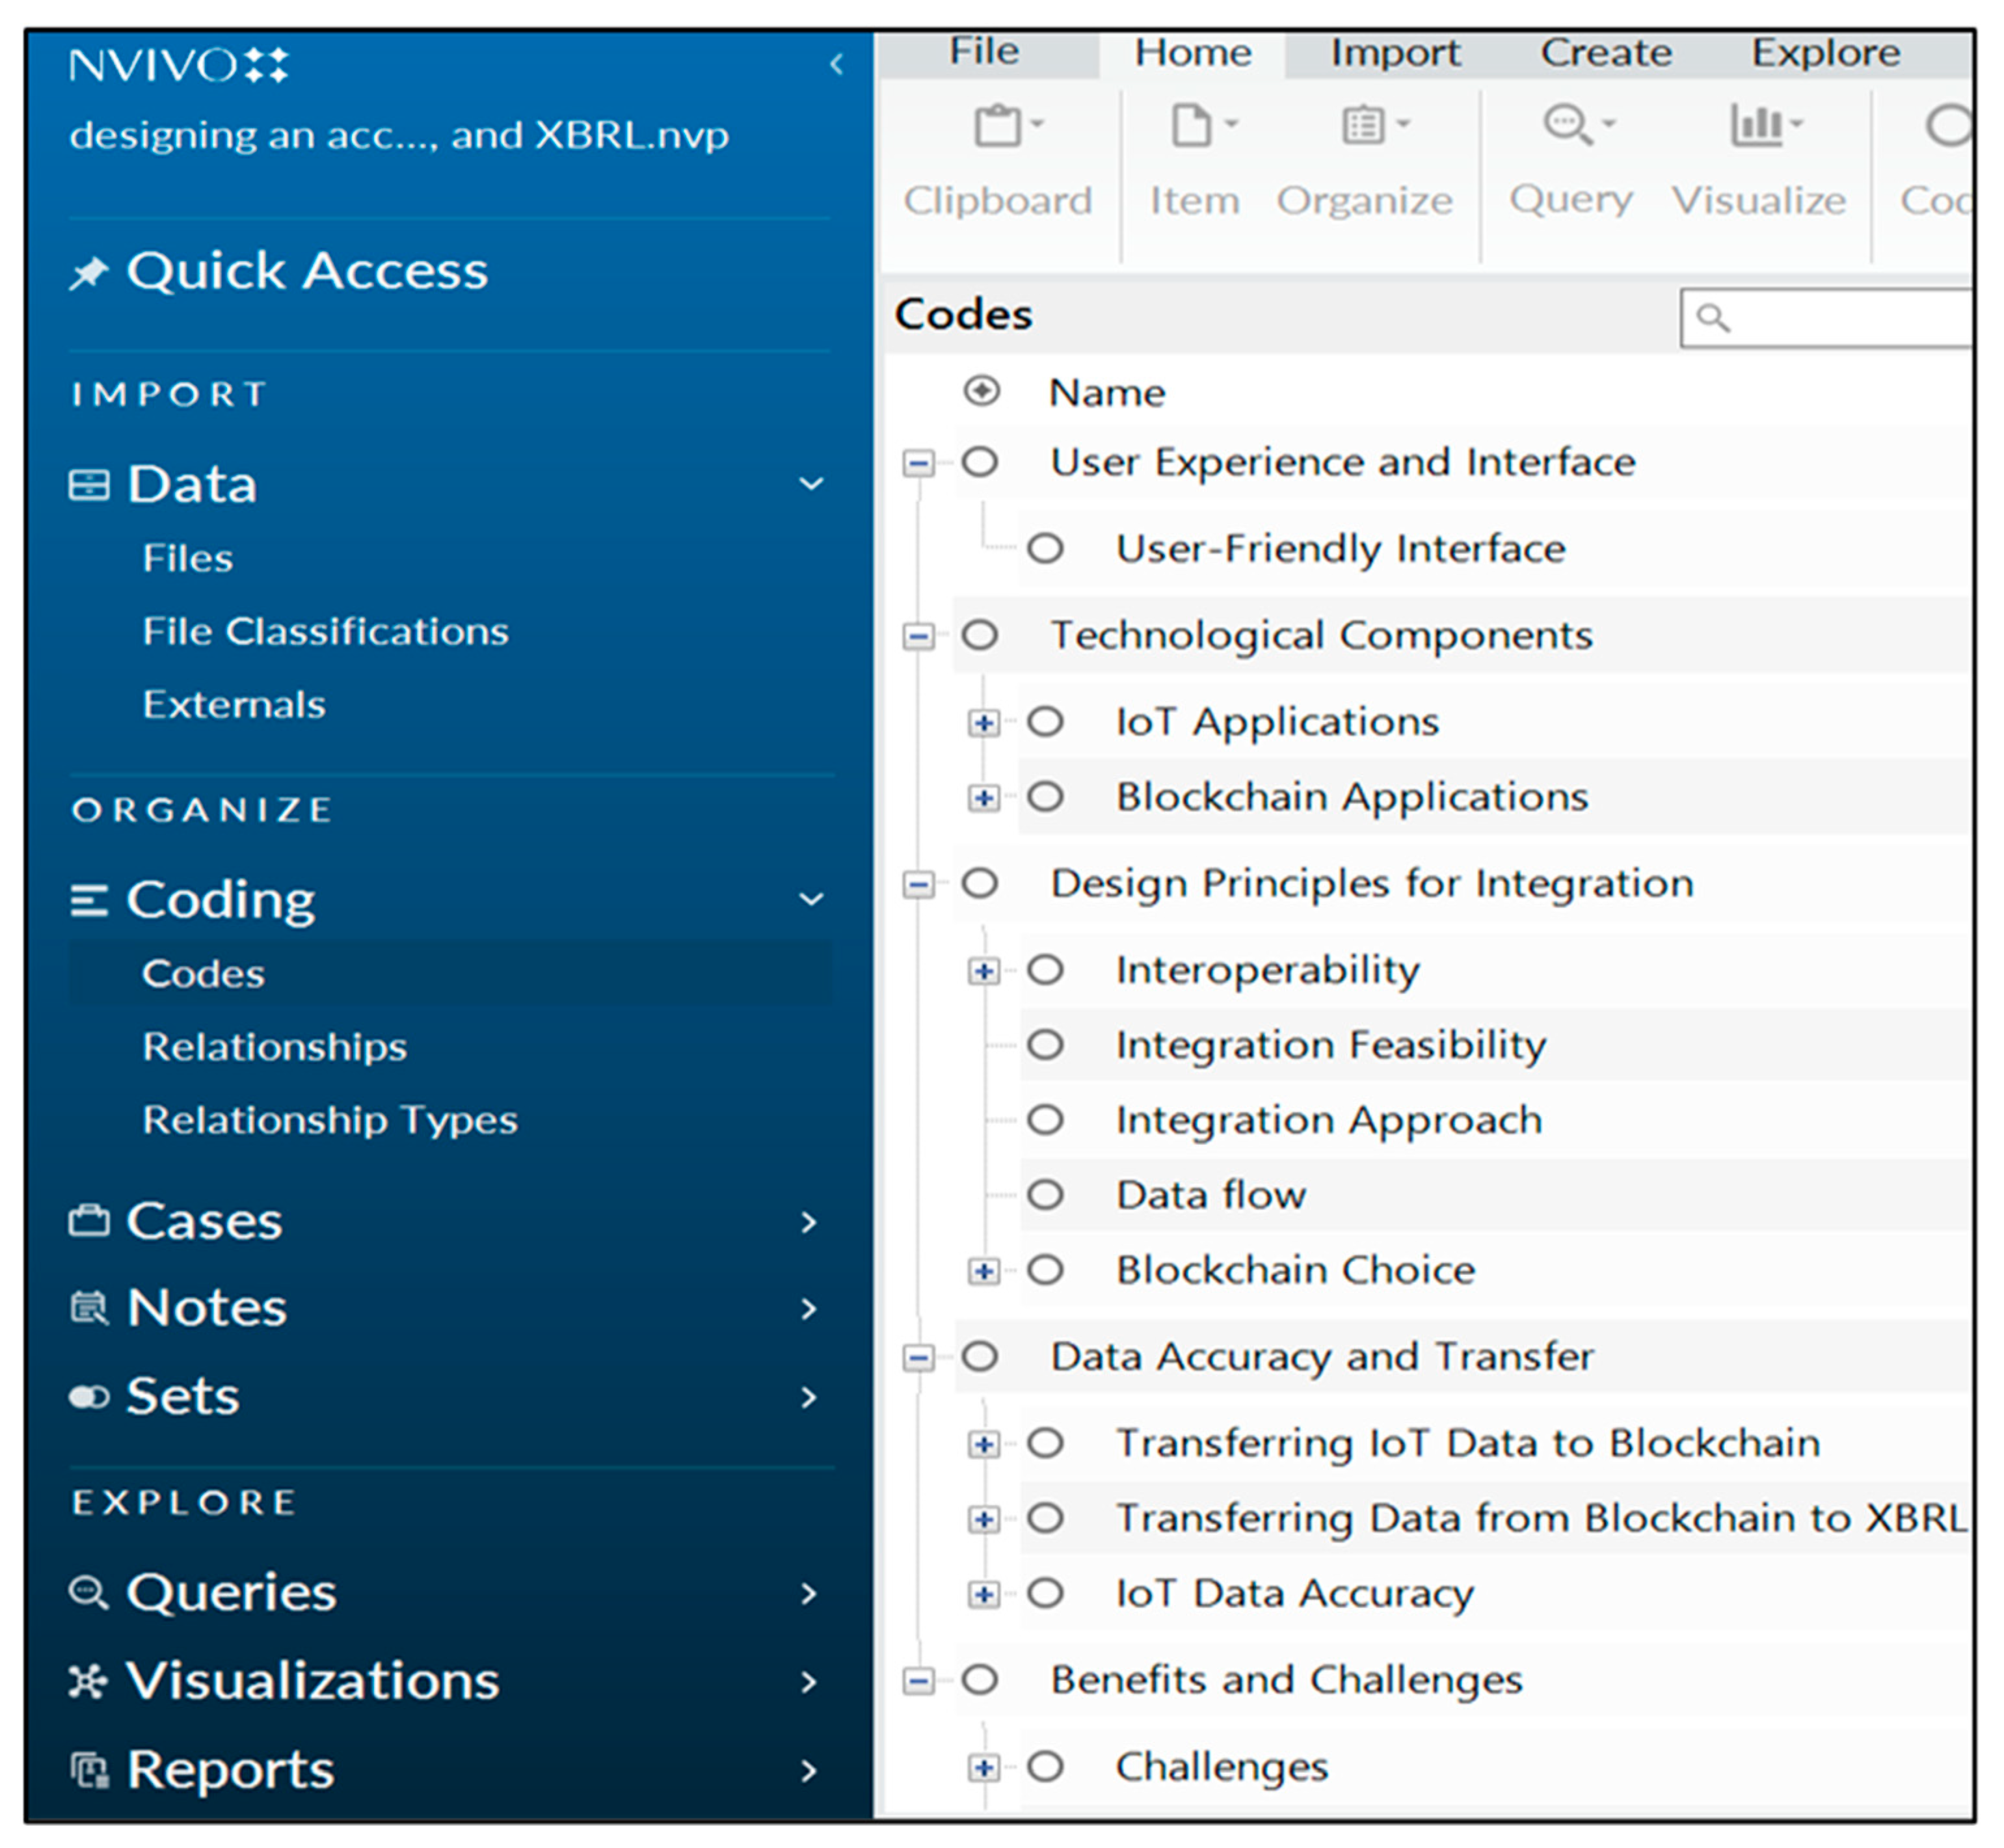Collapse navigation pane with left chevron
The image size is (2004, 1848).
click(x=836, y=66)
